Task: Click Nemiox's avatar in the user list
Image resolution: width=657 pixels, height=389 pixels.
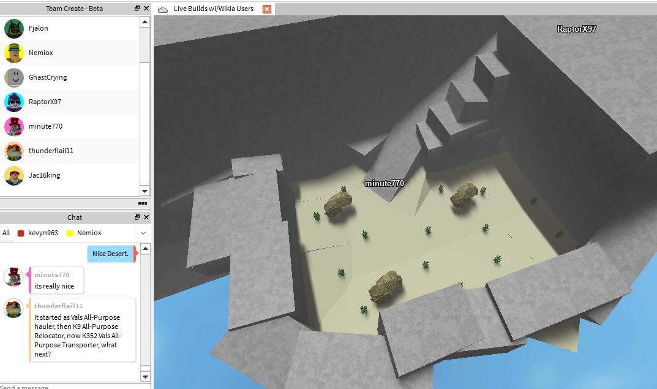Action: pyautogui.click(x=14, y=53)
